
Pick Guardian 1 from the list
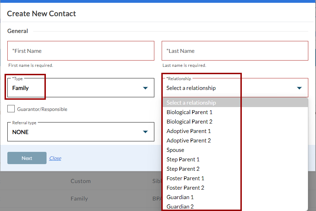[180, 197]
